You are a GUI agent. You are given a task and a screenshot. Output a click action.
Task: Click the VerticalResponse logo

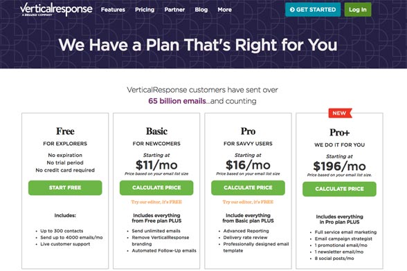[56, 10]
